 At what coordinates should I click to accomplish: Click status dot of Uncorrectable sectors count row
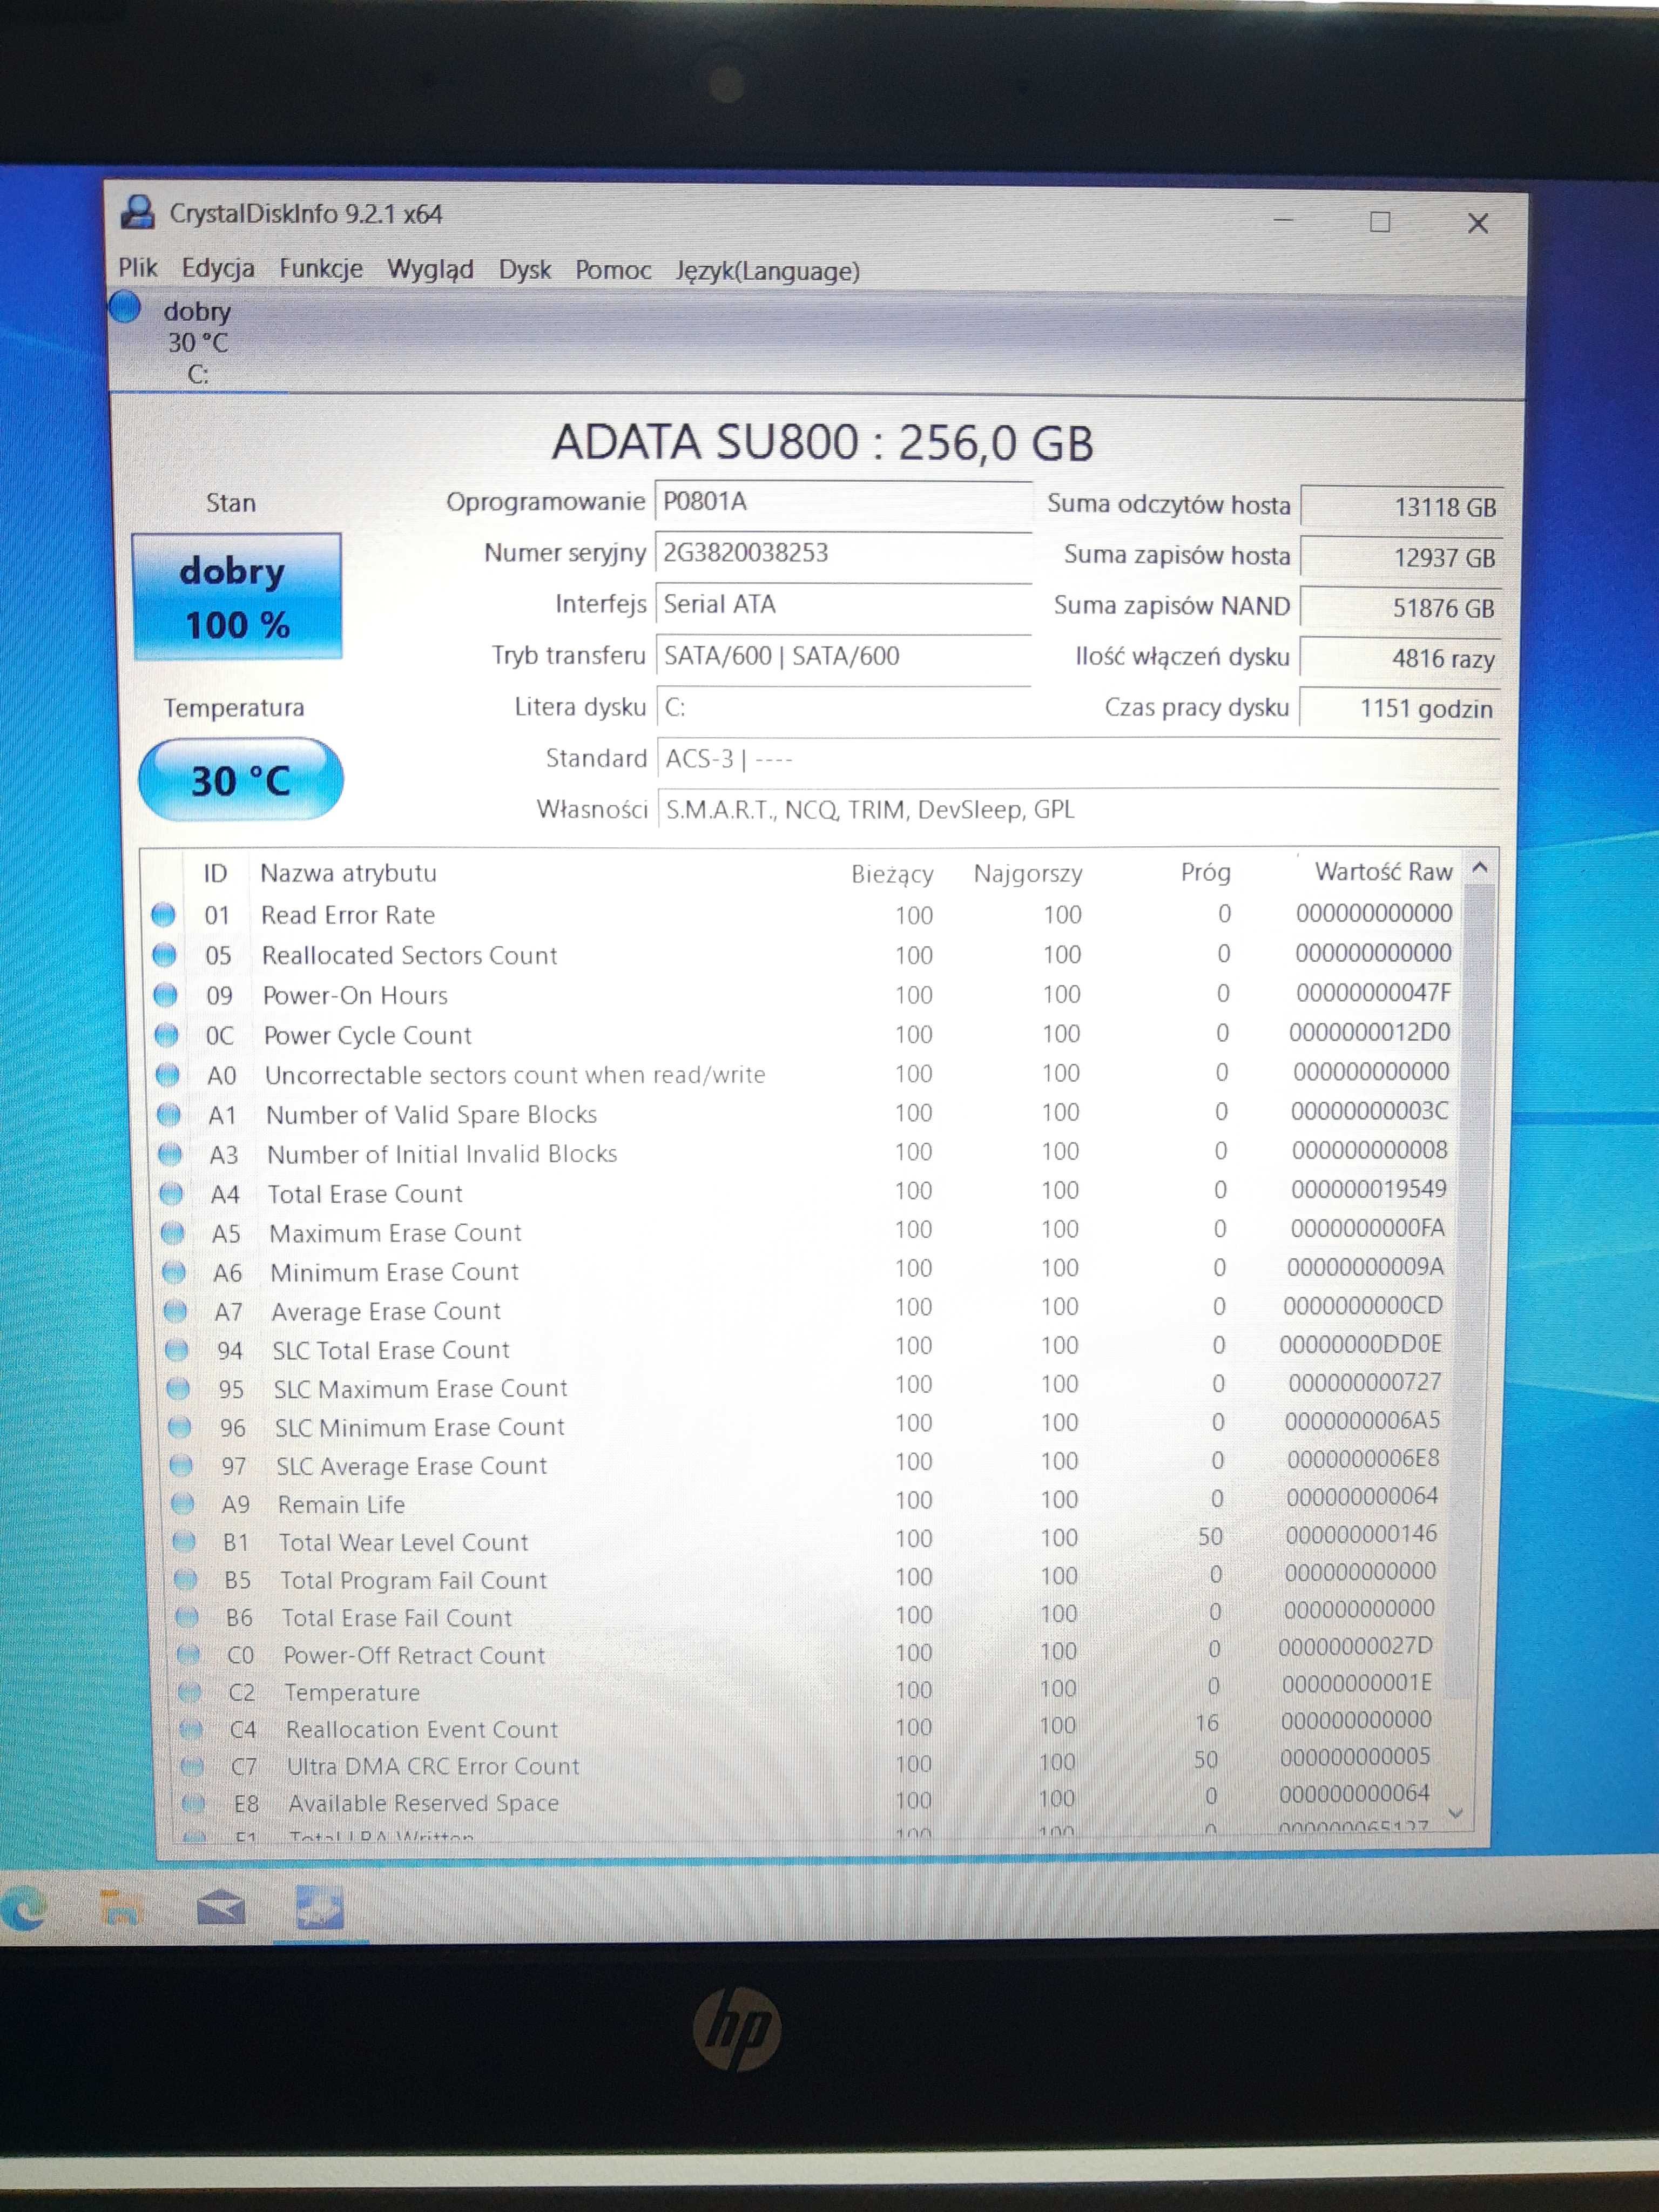pos(168,1075)
